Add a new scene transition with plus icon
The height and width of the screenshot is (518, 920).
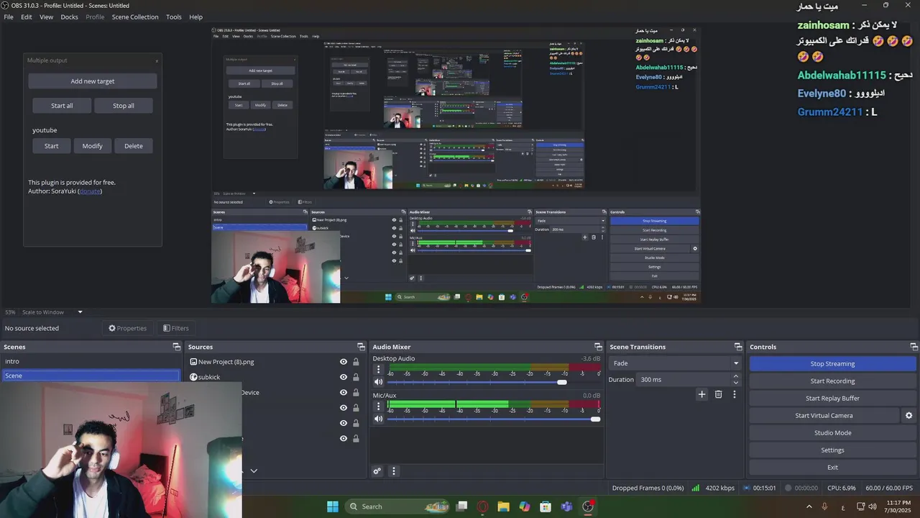point(702,394)
